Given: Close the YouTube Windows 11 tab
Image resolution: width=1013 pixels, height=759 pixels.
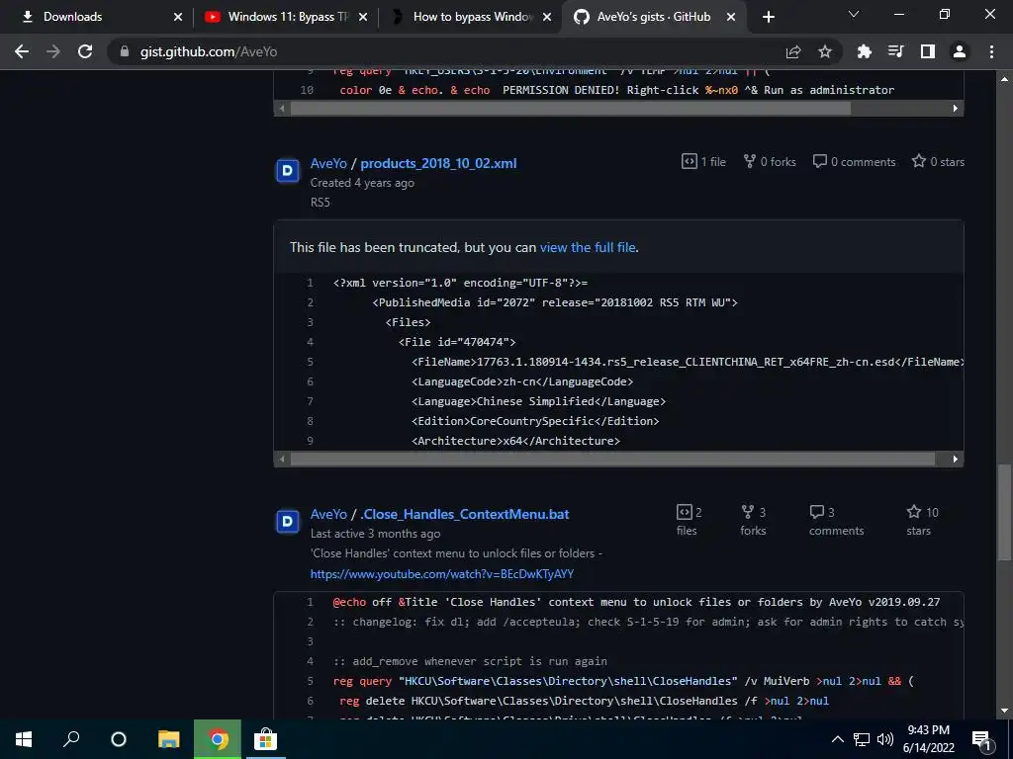Looking at the screenshot, I should point(363,17).
